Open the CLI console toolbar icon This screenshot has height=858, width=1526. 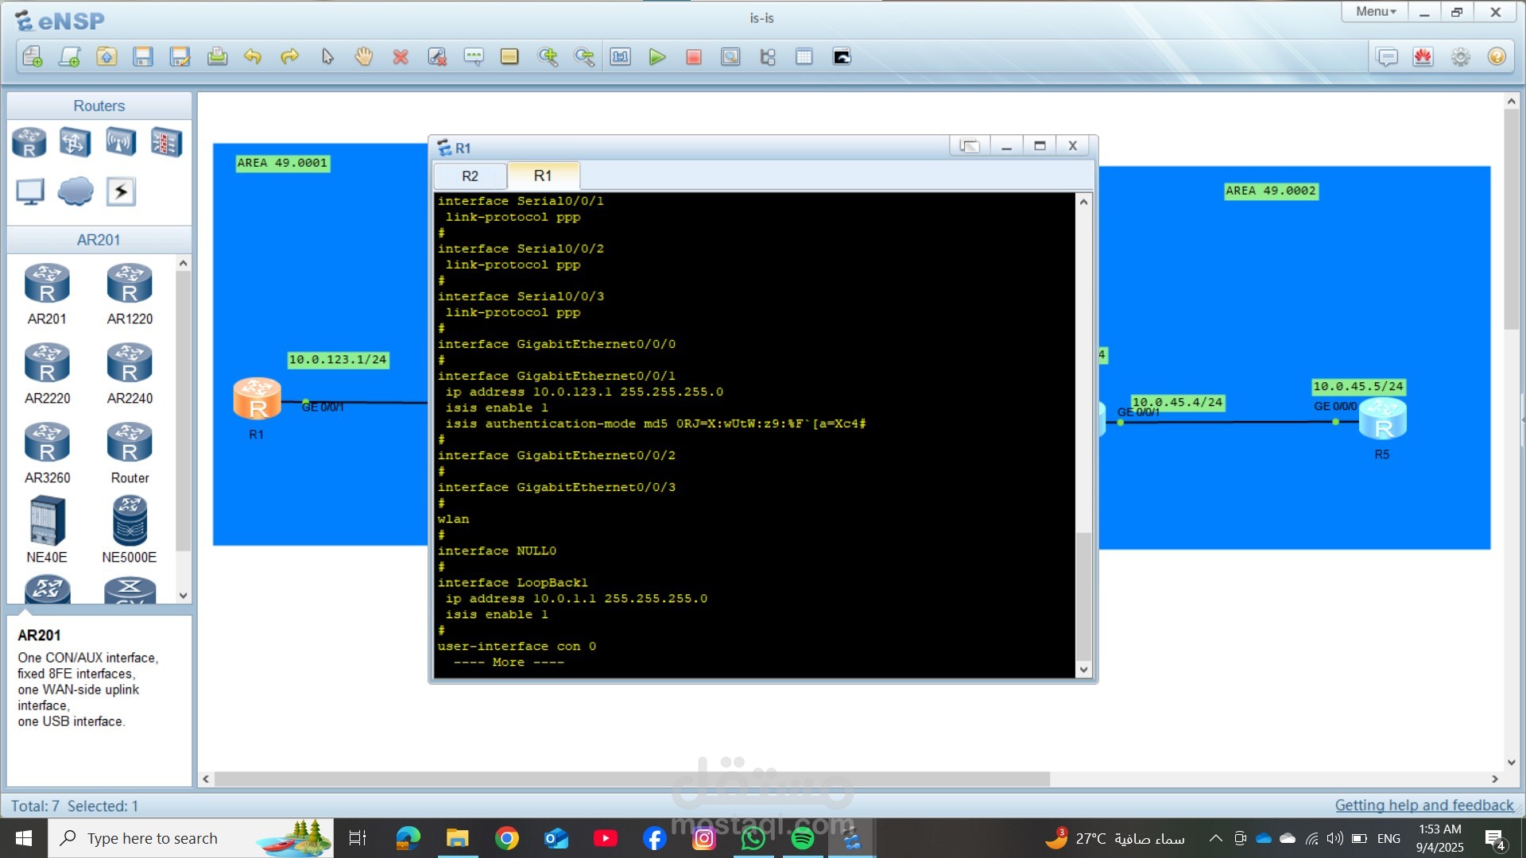tap(842, 56)
